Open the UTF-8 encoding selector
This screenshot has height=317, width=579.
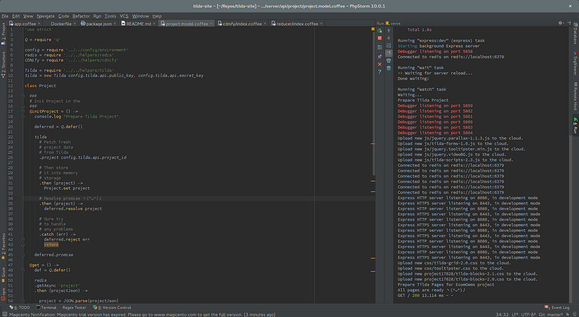[529, 315]
